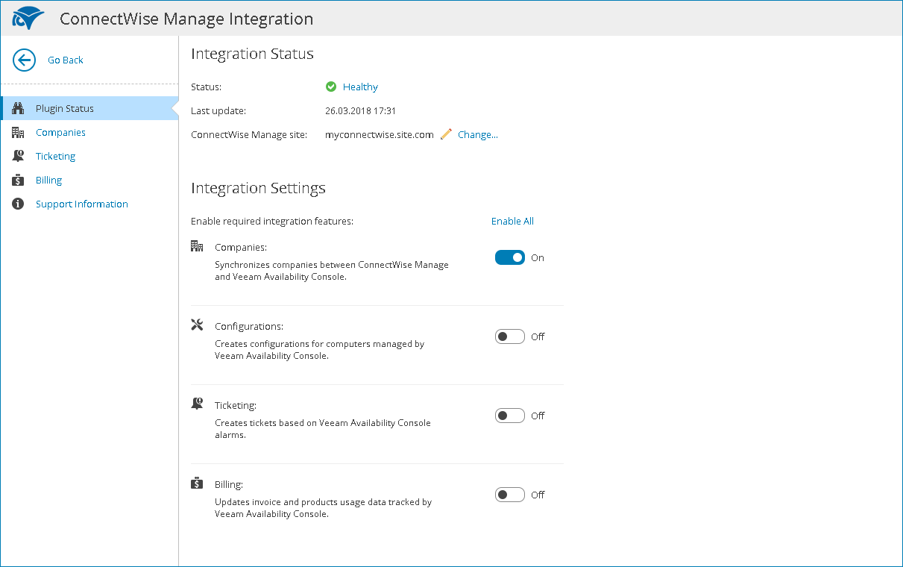Turn off the Companies integration toggle
Screen dimensions: 903x567
(x=510, y=257)
